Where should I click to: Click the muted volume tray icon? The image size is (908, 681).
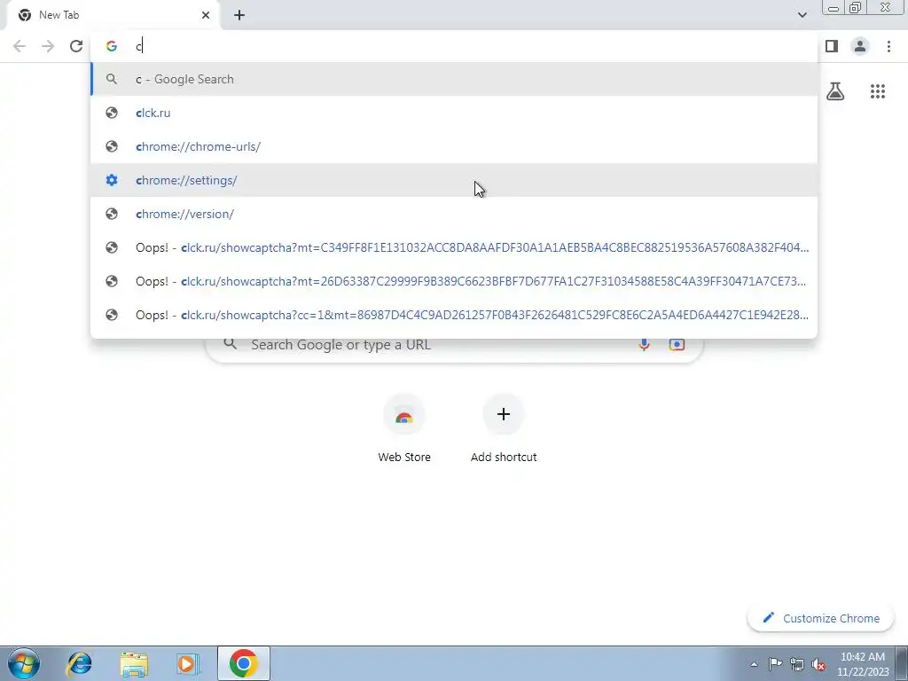click(x=818, y=664)
